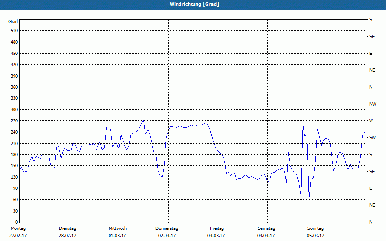Click the SW compass label on right axis
Image resolution: width=386 pixels, height=241 pixels.
(372, 138)
